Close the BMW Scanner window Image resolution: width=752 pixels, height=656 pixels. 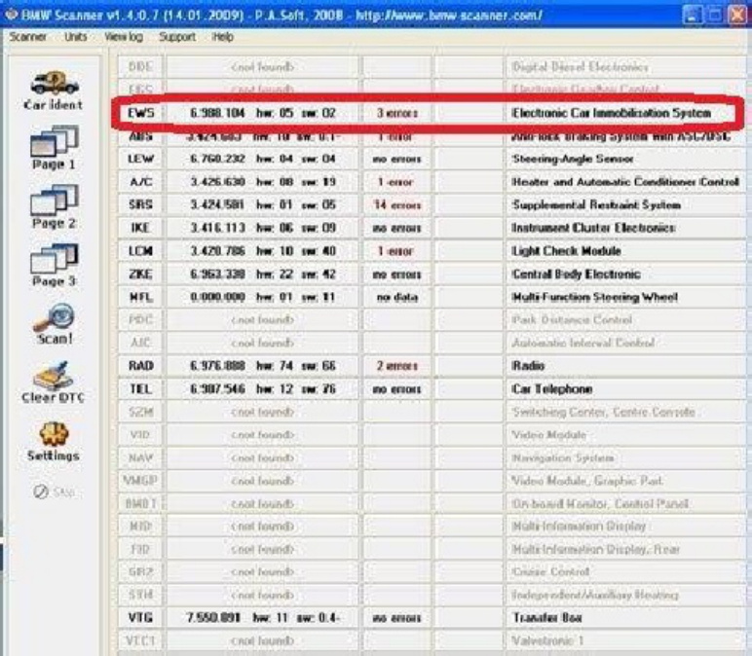click(x=737, y=15)
